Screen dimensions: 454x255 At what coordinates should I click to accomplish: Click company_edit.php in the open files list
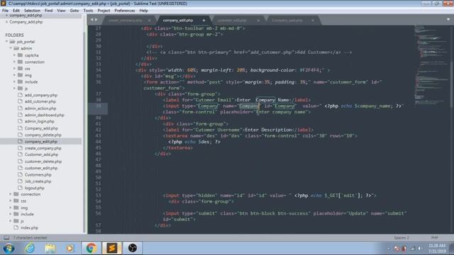[26, 16]
